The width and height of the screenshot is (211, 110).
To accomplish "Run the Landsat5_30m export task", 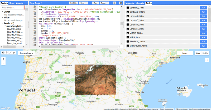I will click(x=203, y=25).
